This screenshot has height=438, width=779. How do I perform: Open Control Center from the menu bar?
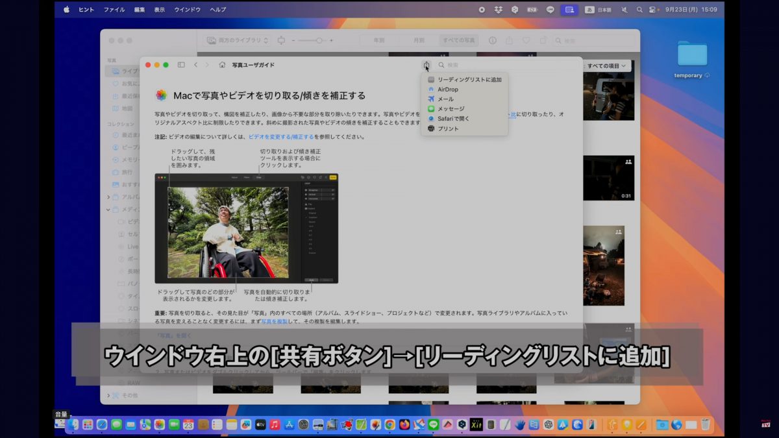(654, 10)
